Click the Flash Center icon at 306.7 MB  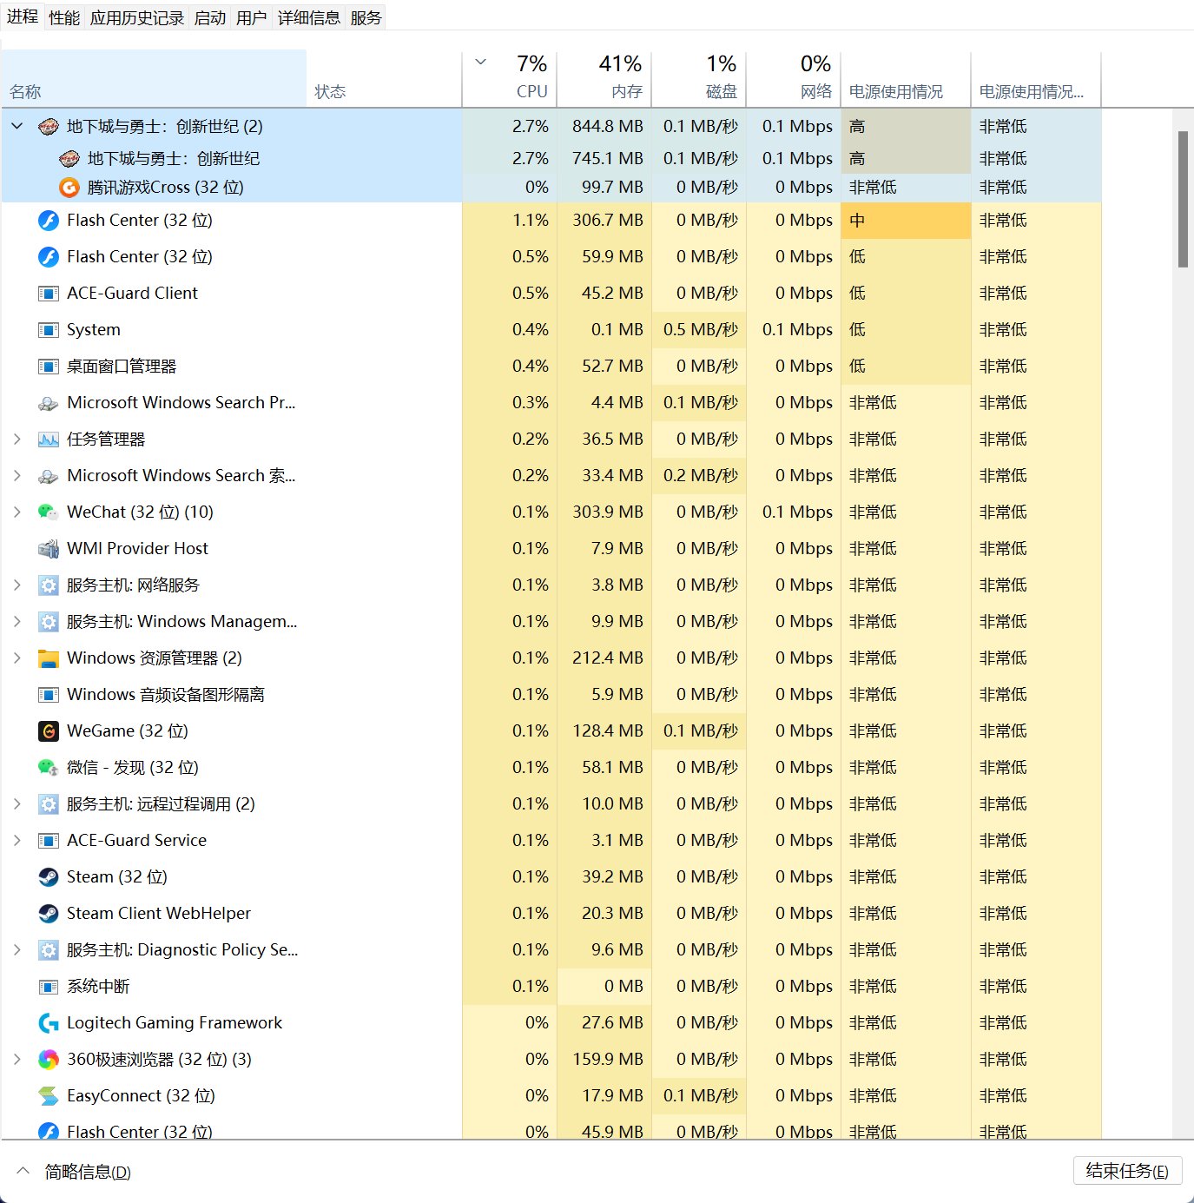click(x=49, y=221)
